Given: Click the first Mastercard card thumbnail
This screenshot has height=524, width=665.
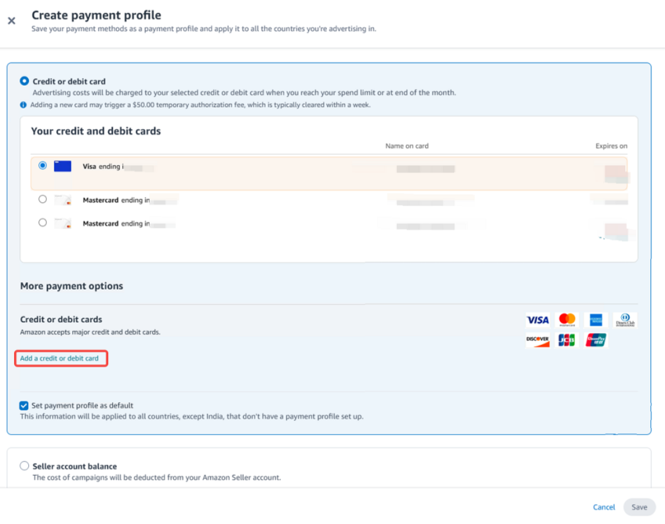Looking at the screenshot, I should click(x=63, y=200).
